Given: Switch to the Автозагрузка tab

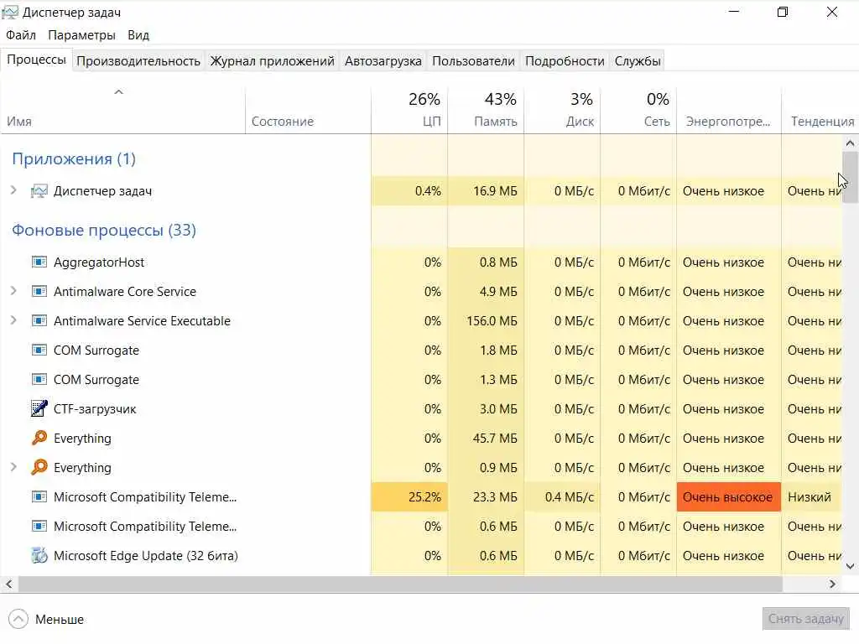Looking at the screenshot, I should tap(383, 60).
